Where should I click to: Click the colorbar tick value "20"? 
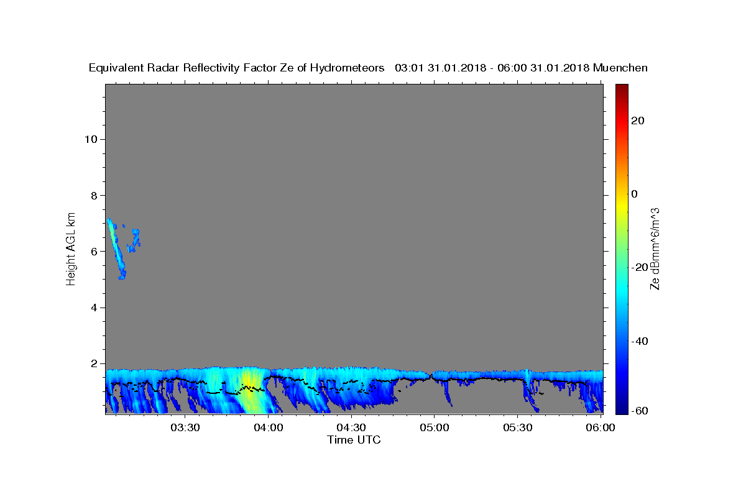[x=638, y=121]
